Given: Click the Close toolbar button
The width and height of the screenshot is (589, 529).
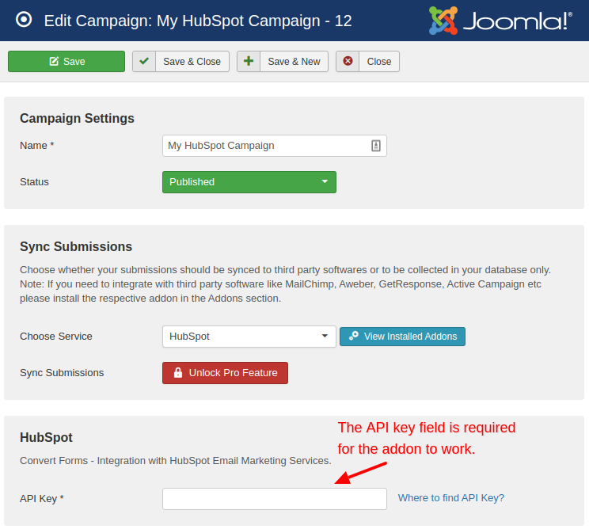Looking at the screenshot, I should tap(367, 61).
